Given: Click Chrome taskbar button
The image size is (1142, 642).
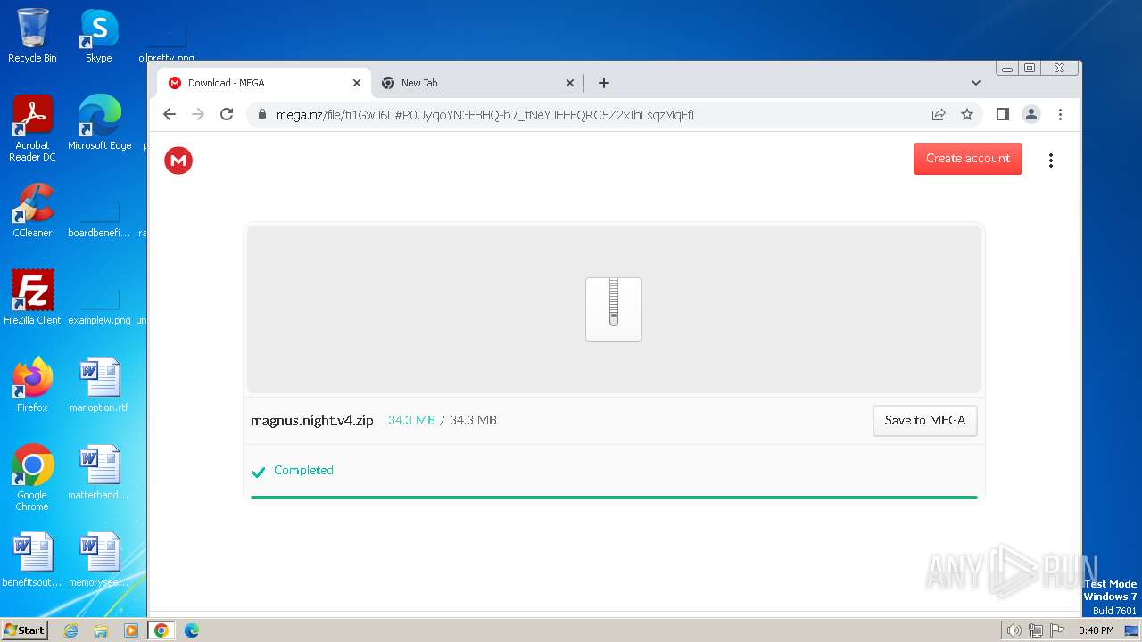Looking at the screenshot, I should [161, 630].
